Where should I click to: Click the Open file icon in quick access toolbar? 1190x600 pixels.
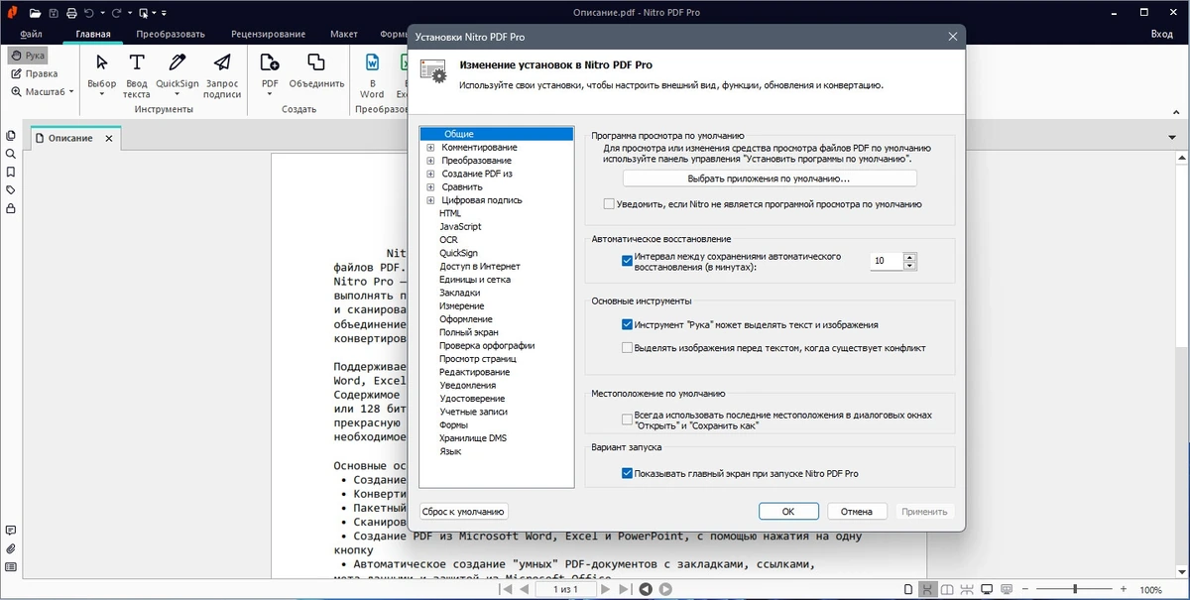coord(35,13)
